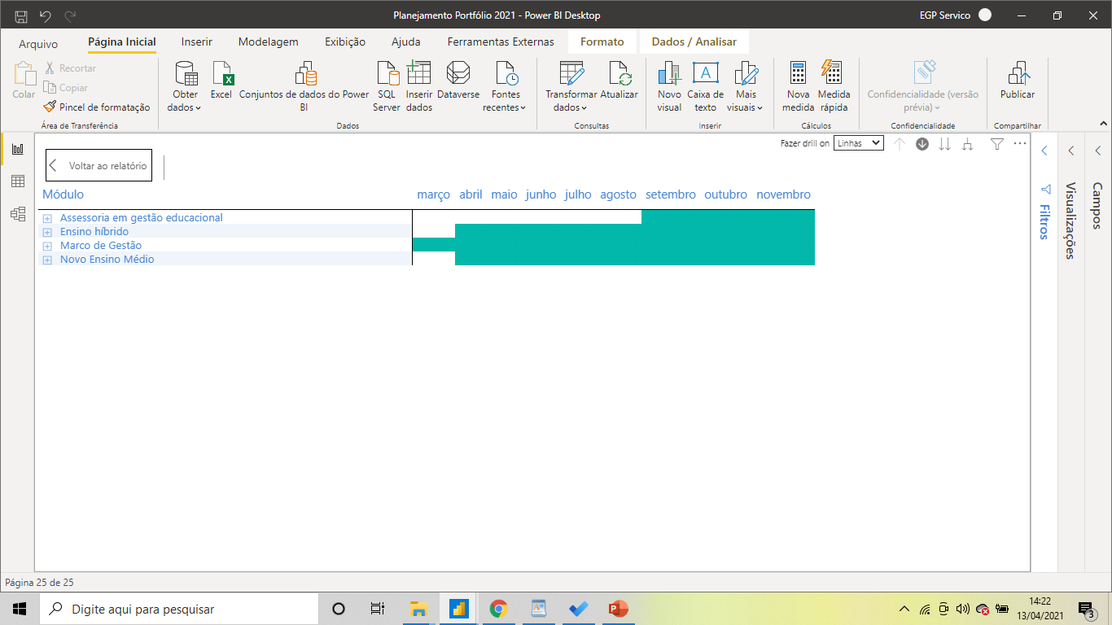
Task: Go to next level in hierarchy
Action: 945,144
